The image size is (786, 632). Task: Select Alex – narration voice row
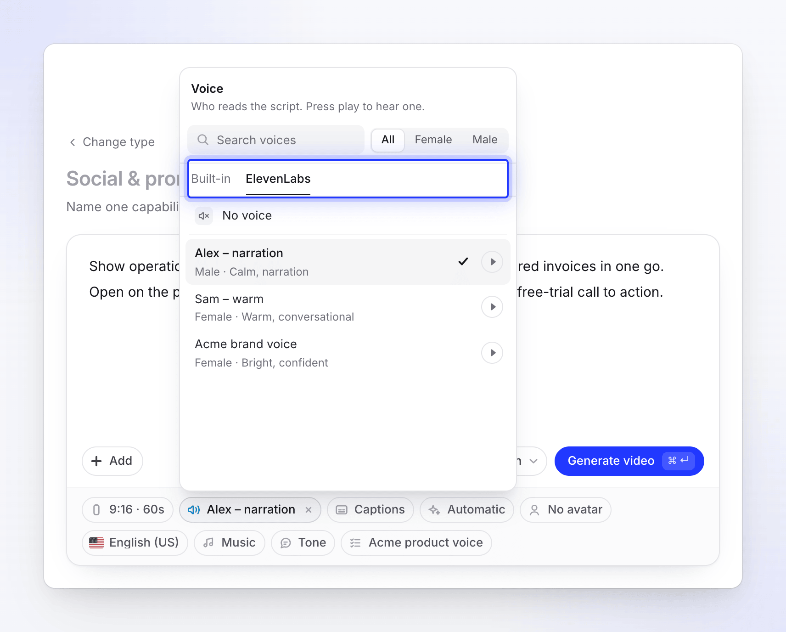pyautogui.click(x=348, y=262)
